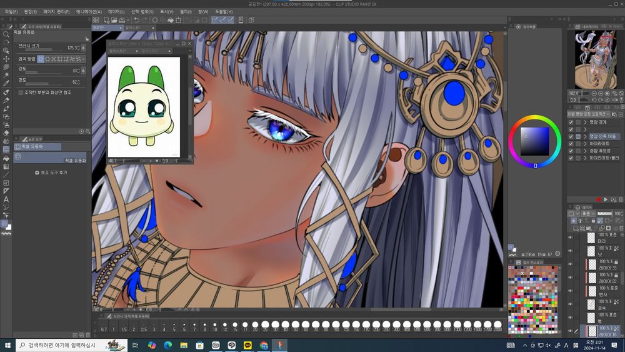Select the Text tool
This screenshot has width=625, height=352.
coord(6,199)
